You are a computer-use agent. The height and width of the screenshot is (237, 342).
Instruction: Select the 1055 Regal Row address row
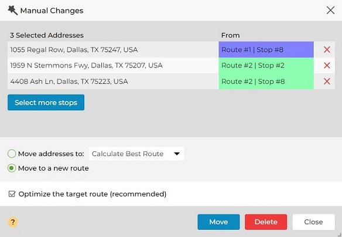click(113, 50)
